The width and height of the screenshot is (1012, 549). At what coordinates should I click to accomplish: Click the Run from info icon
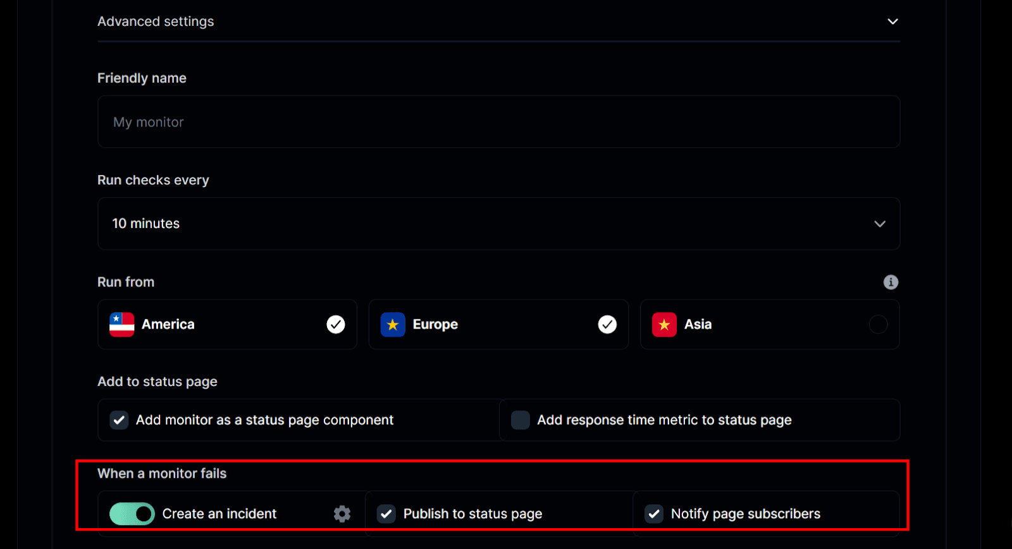click(x=891, y=282)
